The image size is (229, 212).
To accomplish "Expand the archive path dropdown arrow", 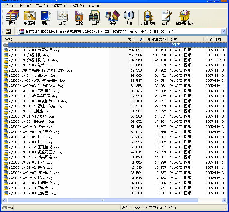I will click(224, 31).
